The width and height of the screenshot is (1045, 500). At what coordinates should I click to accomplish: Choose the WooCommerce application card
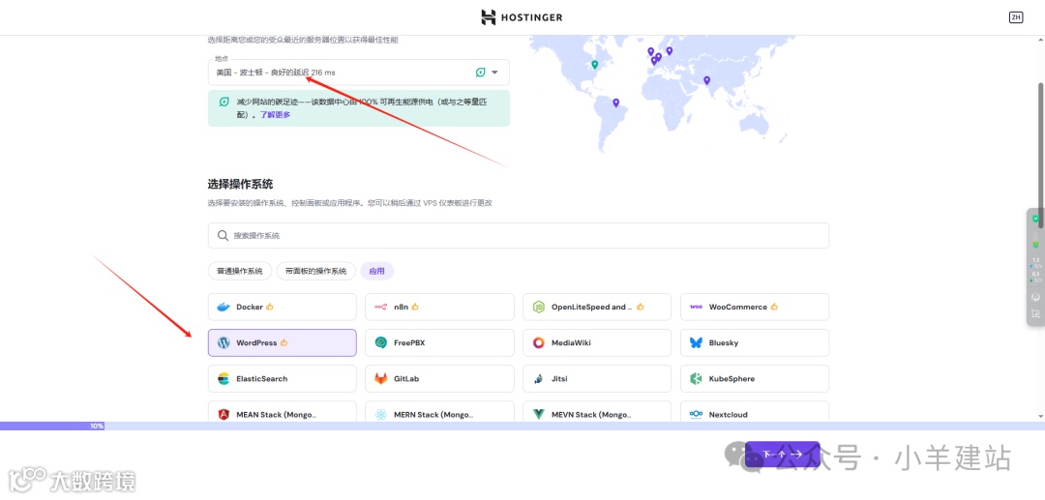tap(755, 307)
